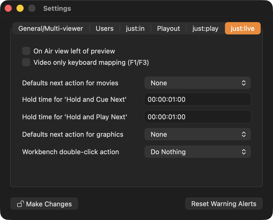The image size is (273, 220).
Task: Toggle Video only keyboard mapping checkbox
Action: coord(26,62)
